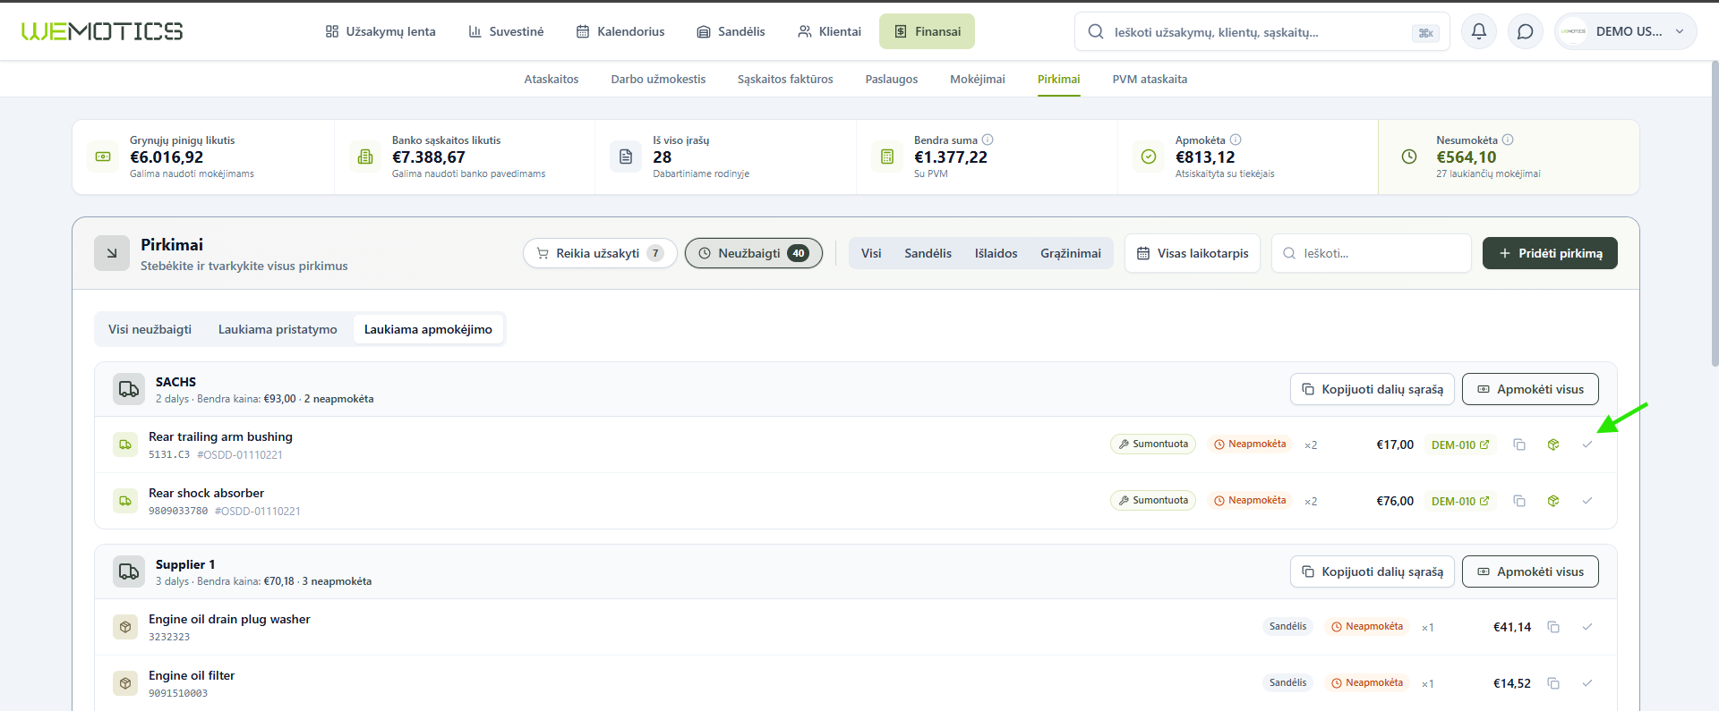The image size is (1719, 711).
Task: Show info tooltip for Apmokėta
Action: (x=1236, y=140)
